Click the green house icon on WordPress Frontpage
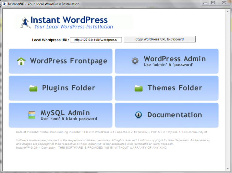232x173 pixels. point(21,61)
